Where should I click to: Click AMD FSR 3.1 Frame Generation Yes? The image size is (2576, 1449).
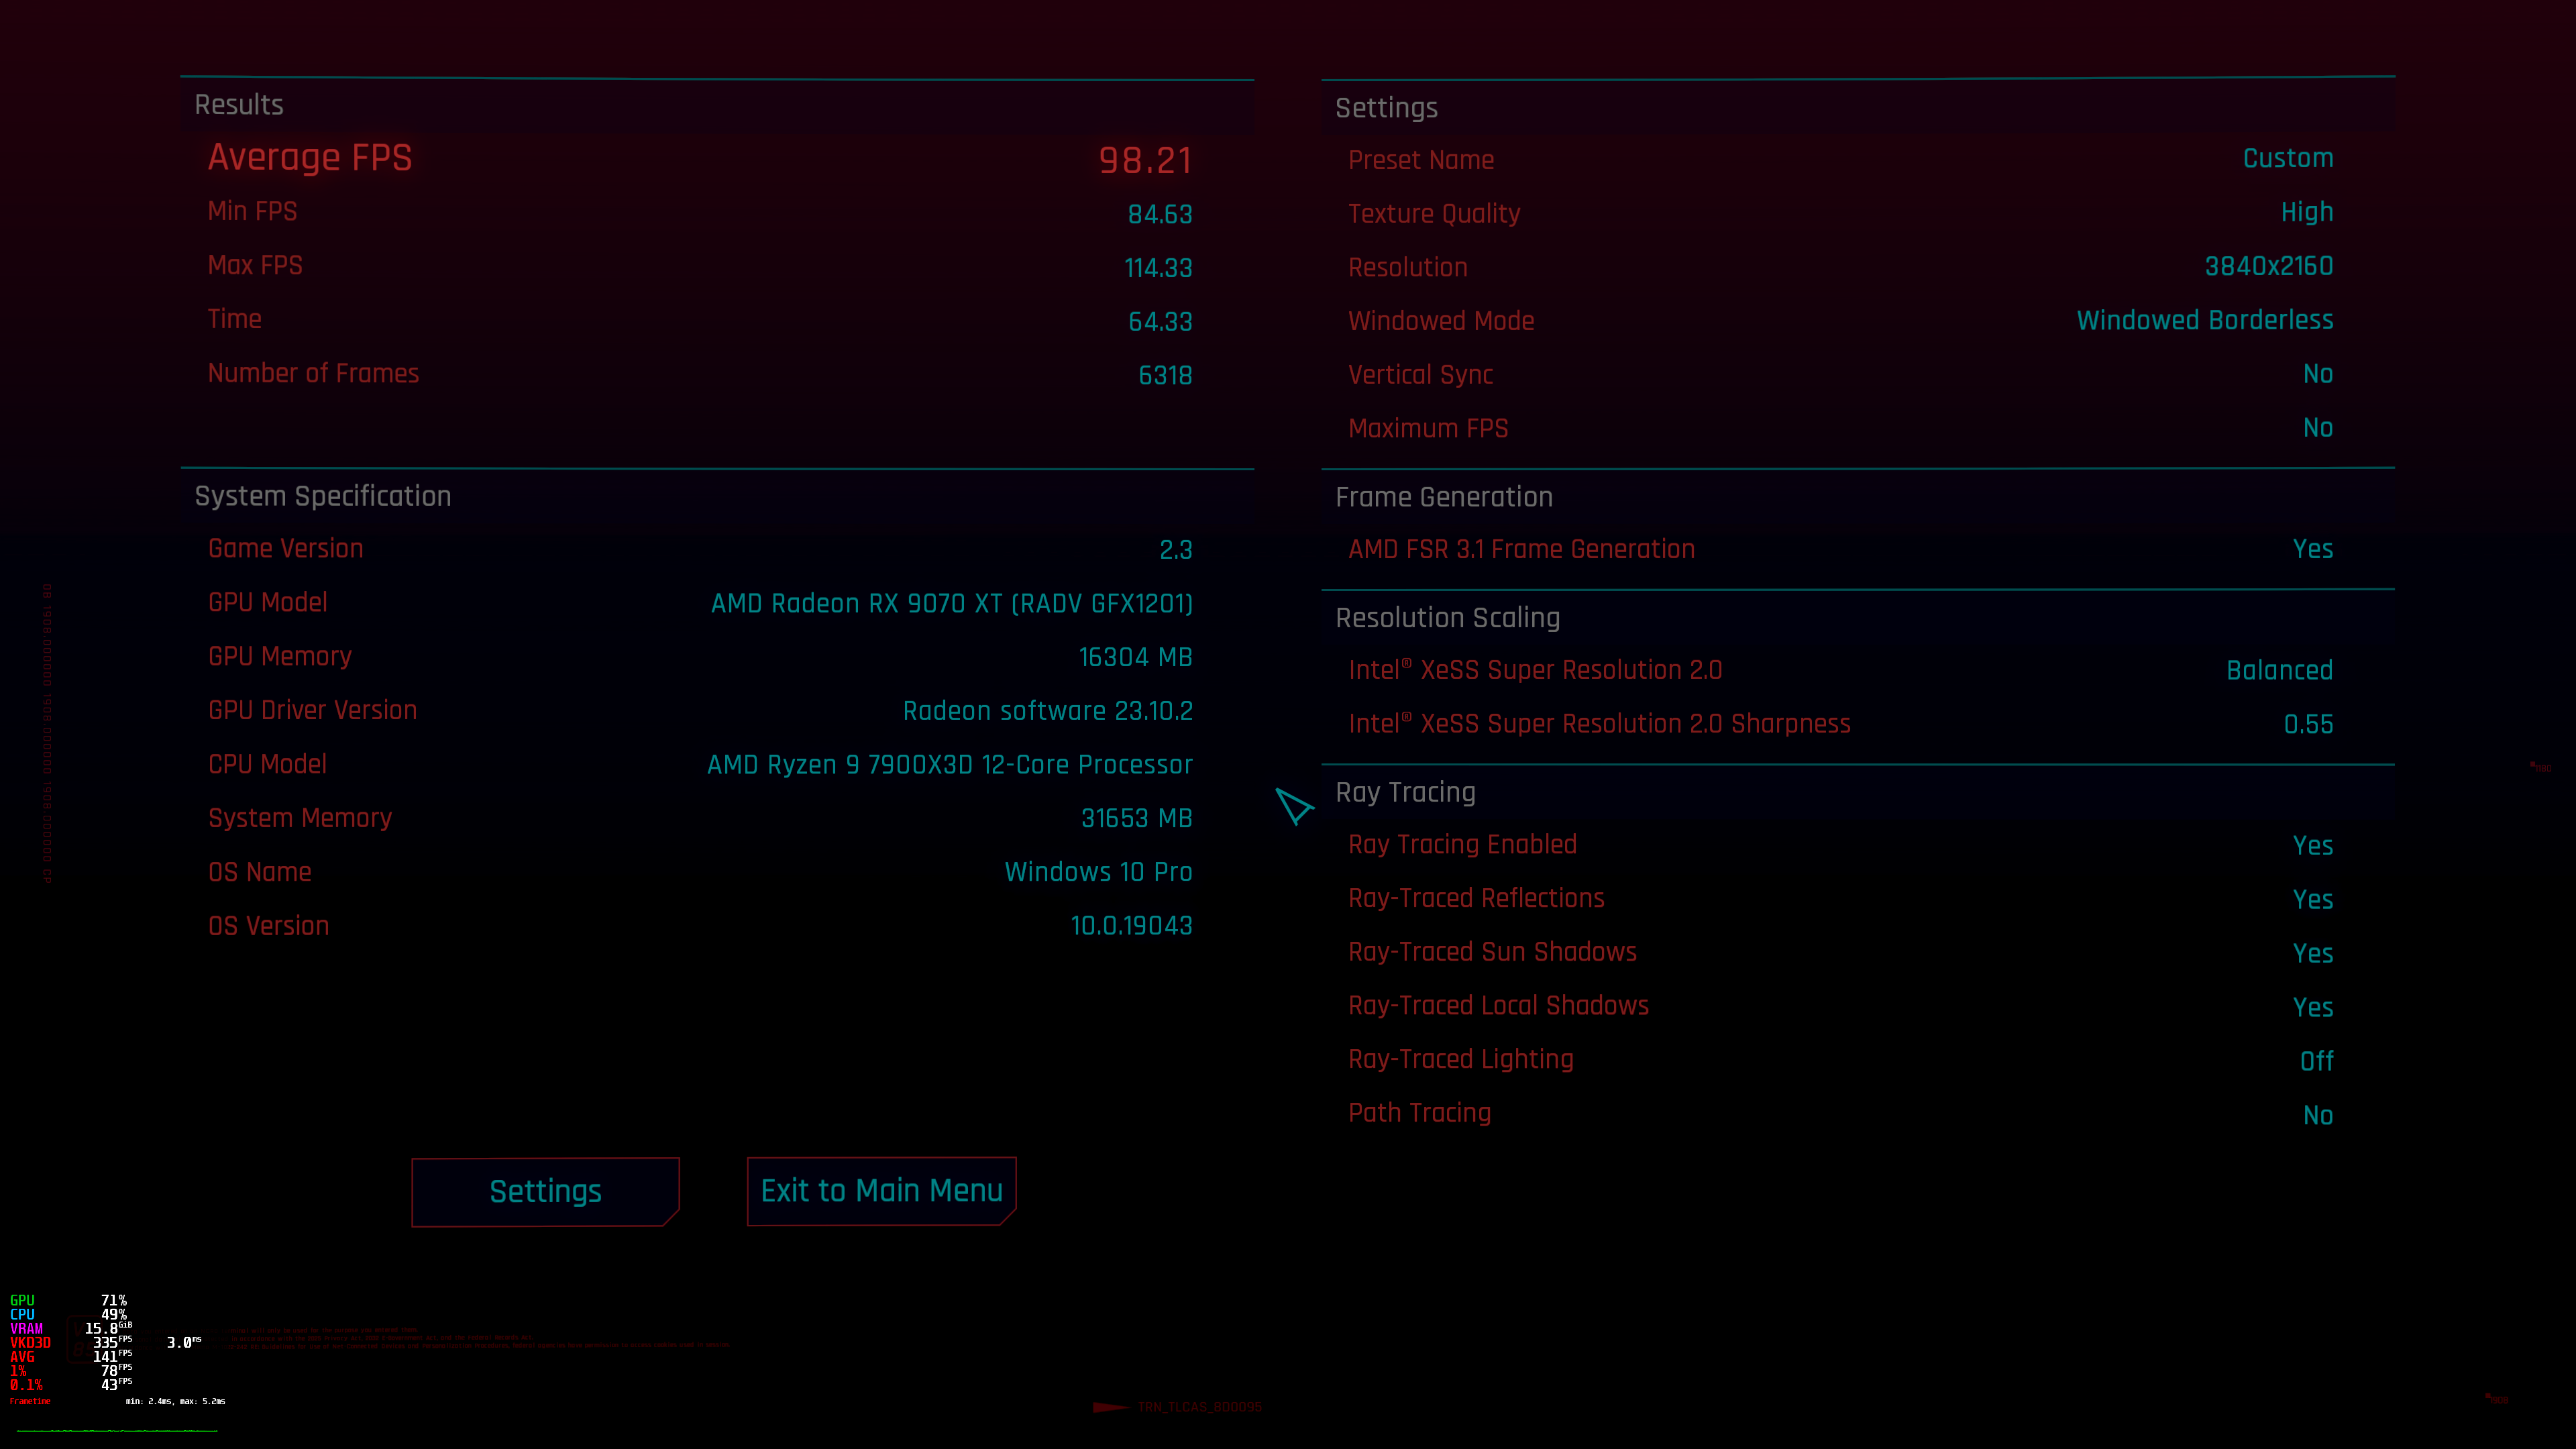(2313, 549)
